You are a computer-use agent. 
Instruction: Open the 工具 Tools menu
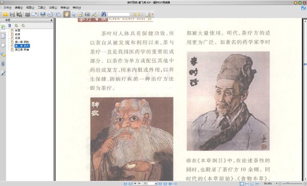[41, 8]
